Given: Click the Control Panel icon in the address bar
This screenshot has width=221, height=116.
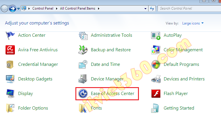Looking at the screenshot, I should pos(24,8).
